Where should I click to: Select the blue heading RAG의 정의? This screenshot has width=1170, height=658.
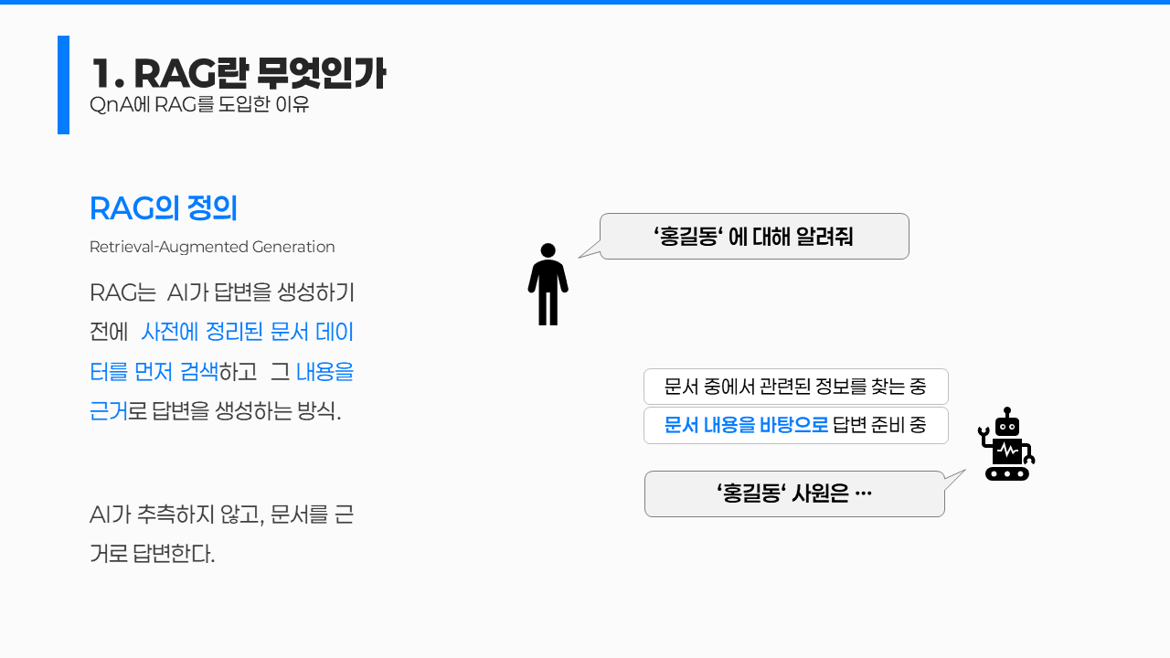coord(163,208)
